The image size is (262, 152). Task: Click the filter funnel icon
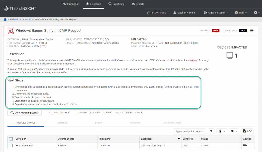click(211, 131)
